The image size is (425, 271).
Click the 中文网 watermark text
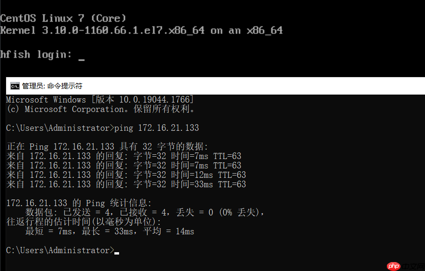413,266
